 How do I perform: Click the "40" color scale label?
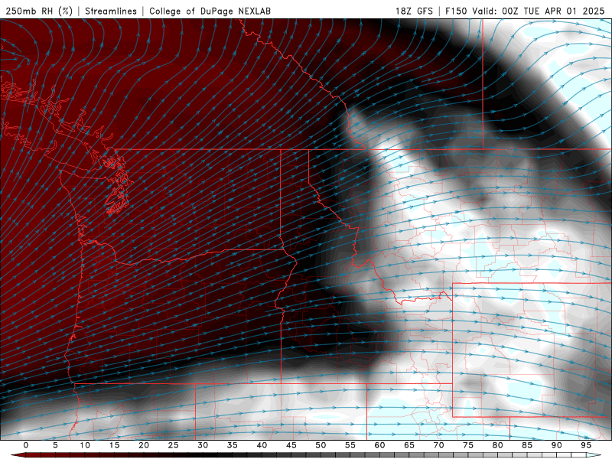262,445
